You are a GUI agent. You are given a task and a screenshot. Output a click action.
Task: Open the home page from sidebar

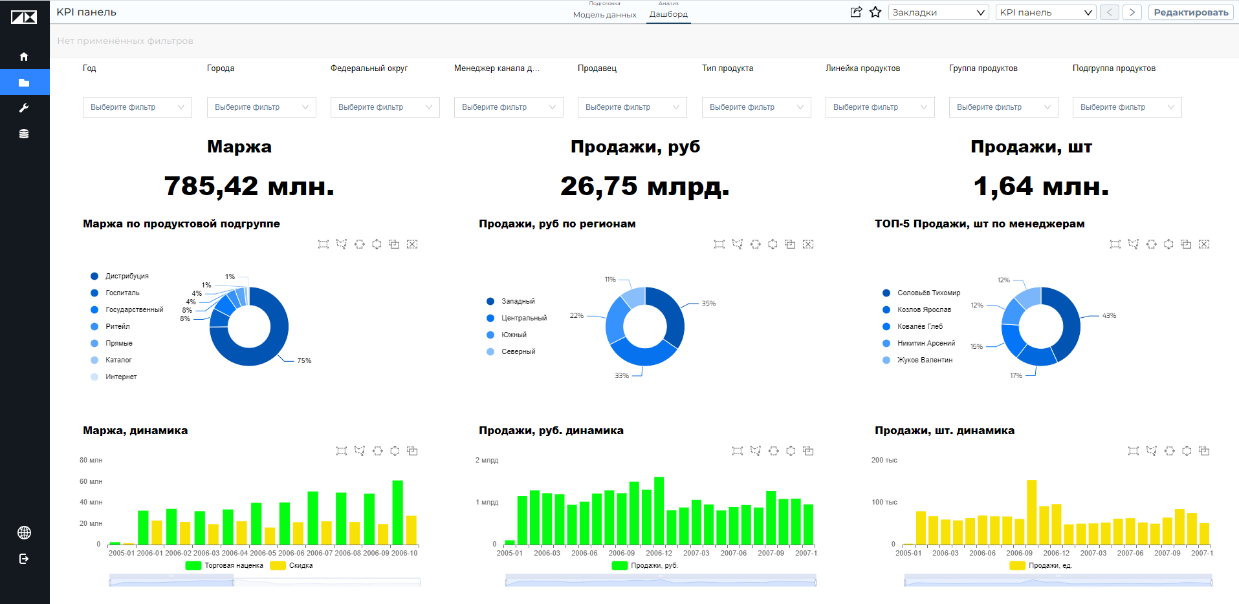coord(24,57)
